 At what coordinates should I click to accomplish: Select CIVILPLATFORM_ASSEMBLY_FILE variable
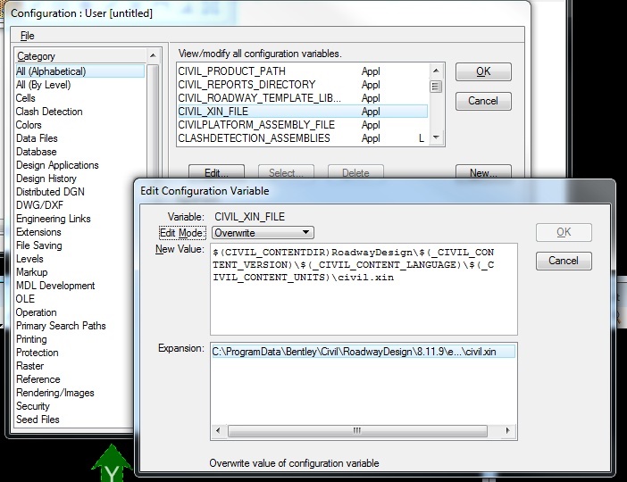tap(302, 125)
